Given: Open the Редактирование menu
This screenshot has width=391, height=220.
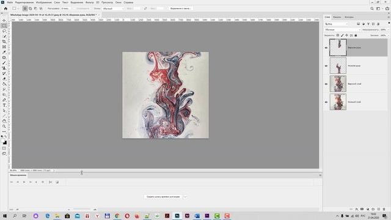Looking at the screenshot, I should tap(24, 2).
